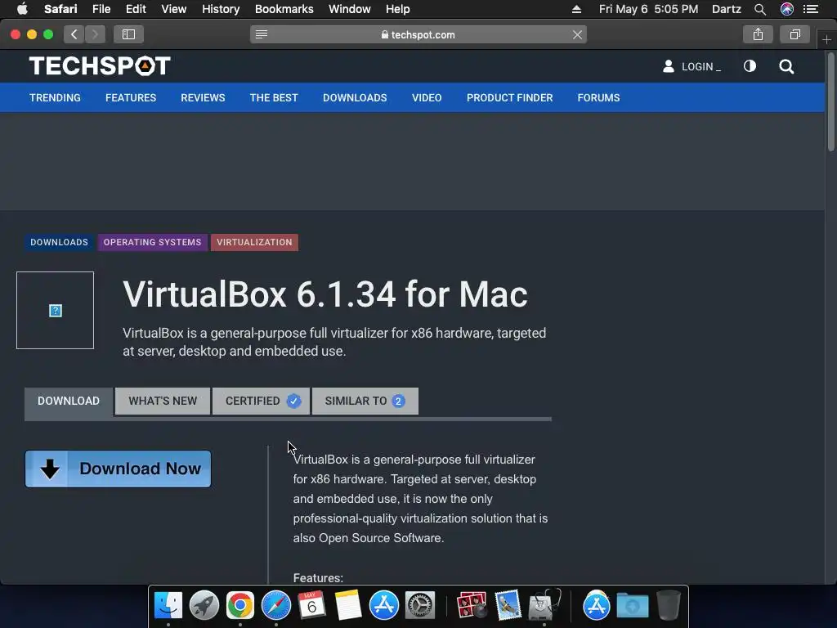The width and height of the screenshot is (837, 628).
Task: Open Google Chrome from the Dock
Action: click(239, 606)
